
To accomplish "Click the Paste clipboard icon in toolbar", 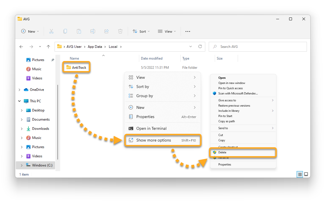I will (79, 32).
